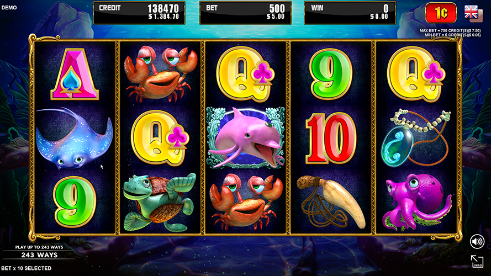This screenshot has width=491, height=276.
Task: Click the jade pendant necklace symbol
Action: [416, 137]
